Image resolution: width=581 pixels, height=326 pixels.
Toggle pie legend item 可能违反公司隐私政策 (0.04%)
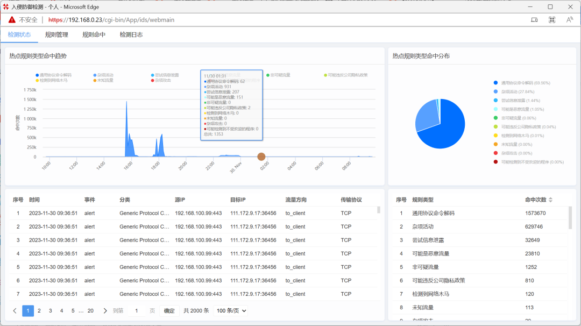(525, 127)
